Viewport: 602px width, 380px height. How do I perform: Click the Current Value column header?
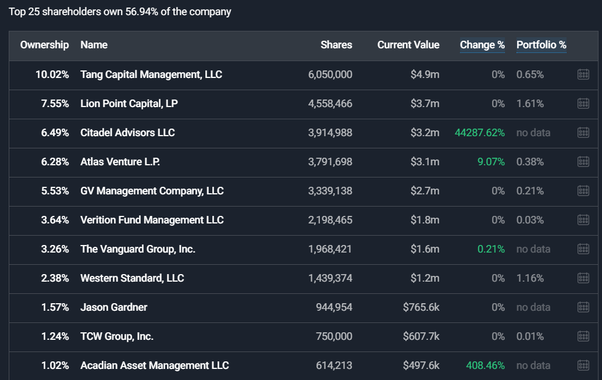pyautogui.click(x=408, y=45)
